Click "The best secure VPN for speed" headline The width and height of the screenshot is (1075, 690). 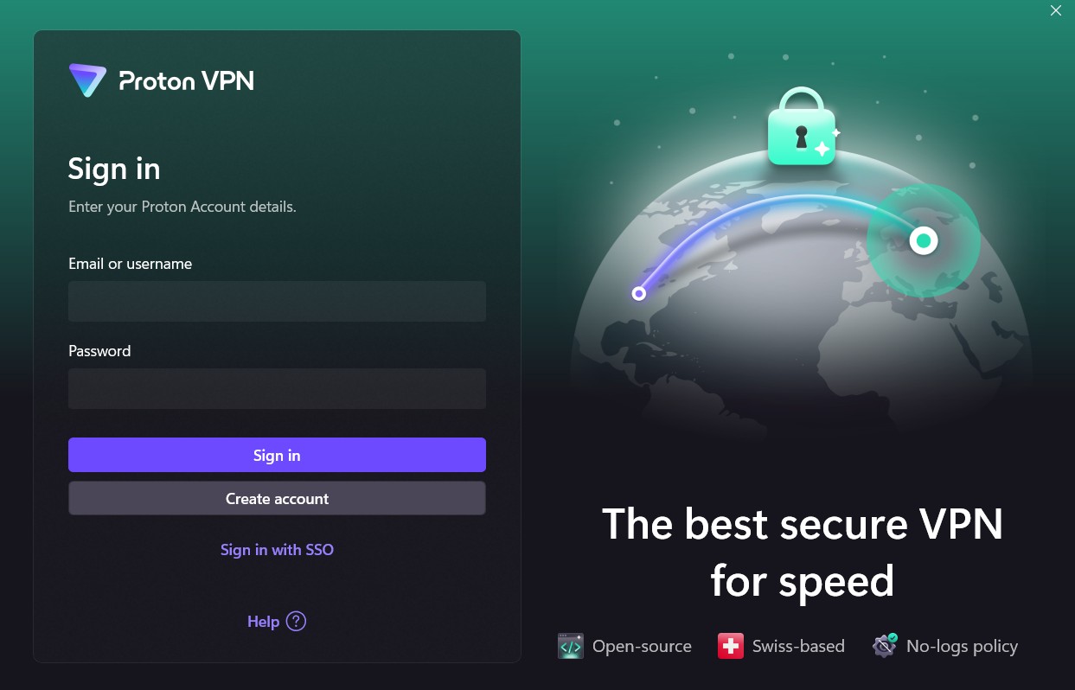point(802,552)
